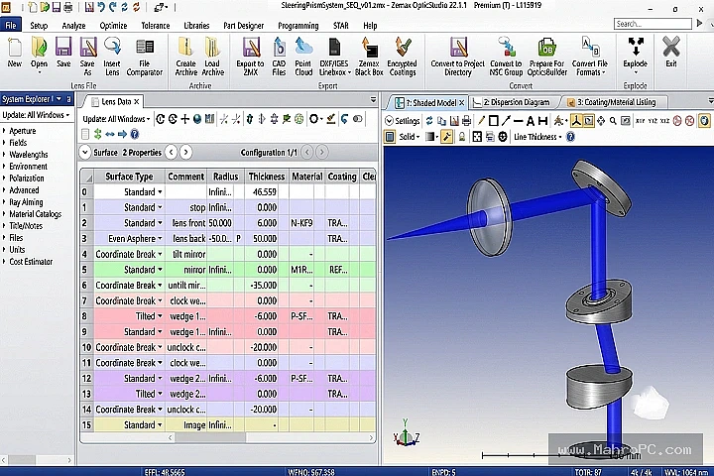Click the New lens file icon

[x=15, y=54]
